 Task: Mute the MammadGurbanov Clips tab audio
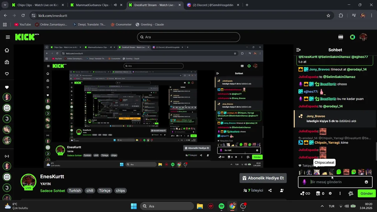click(115, 5)
